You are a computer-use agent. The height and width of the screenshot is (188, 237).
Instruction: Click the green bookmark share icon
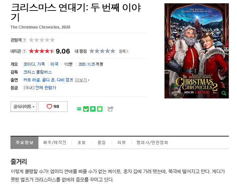coord(93,109)
